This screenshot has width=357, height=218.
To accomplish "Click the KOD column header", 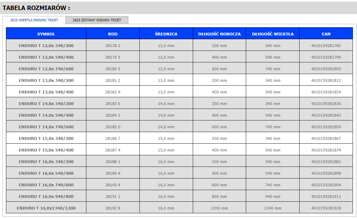I will 113,34.
